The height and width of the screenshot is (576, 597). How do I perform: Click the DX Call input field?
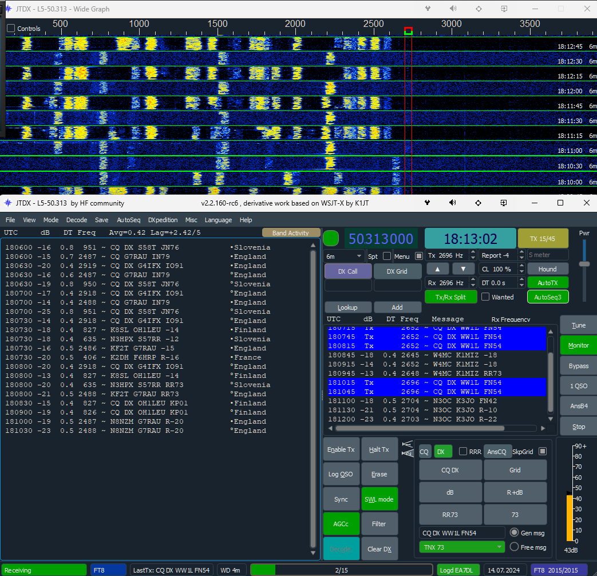pos(348,285)
